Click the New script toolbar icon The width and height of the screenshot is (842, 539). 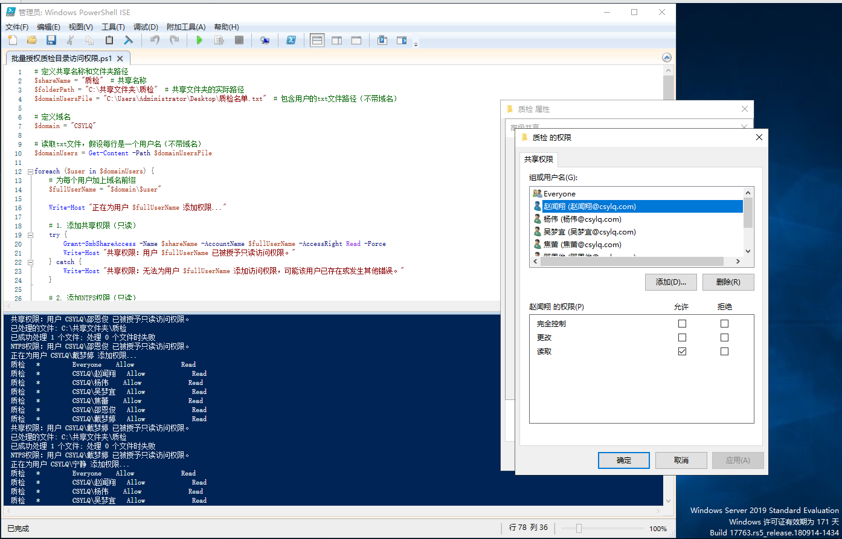[13, 40]
